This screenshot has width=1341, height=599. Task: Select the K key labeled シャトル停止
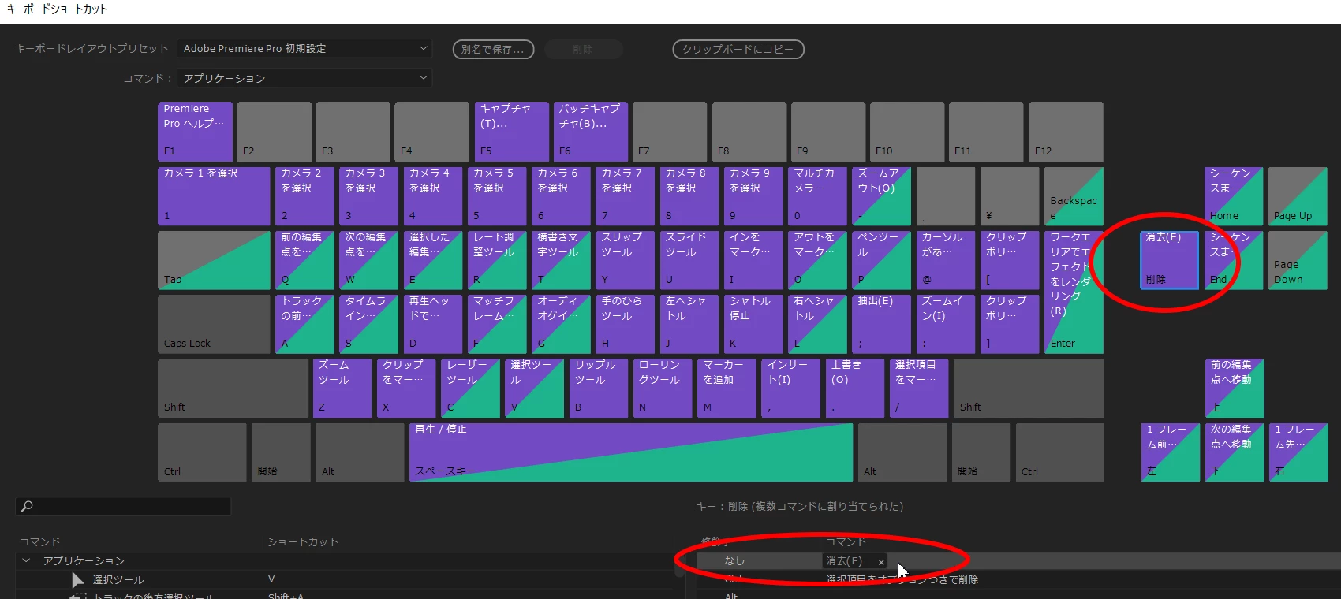(753, 324)
